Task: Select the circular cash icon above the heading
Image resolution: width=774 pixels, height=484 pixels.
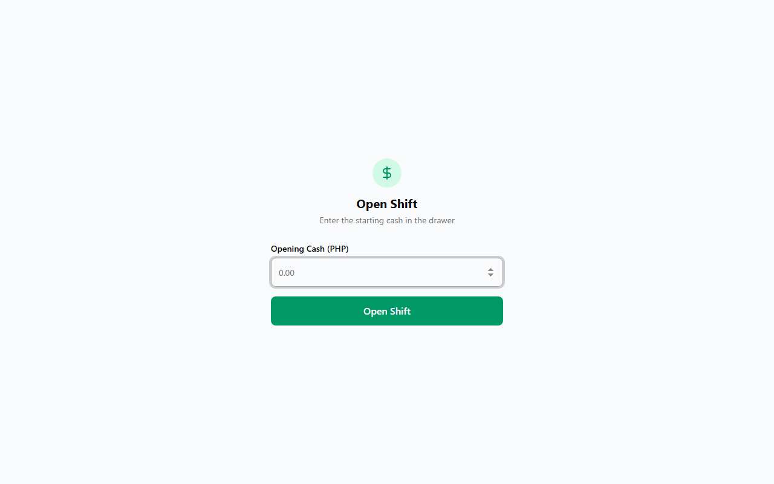Action: click(387, 173)
